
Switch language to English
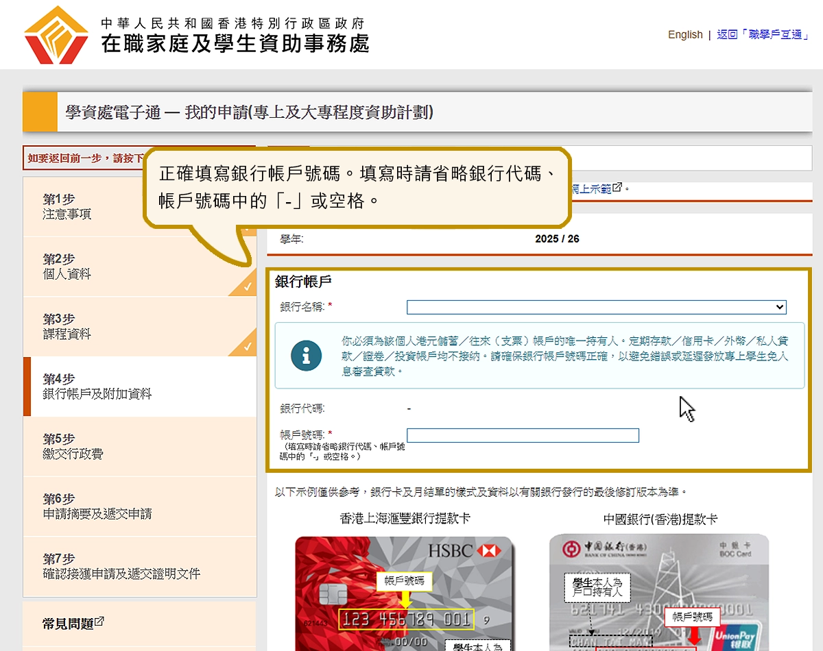tap(685, 35)
